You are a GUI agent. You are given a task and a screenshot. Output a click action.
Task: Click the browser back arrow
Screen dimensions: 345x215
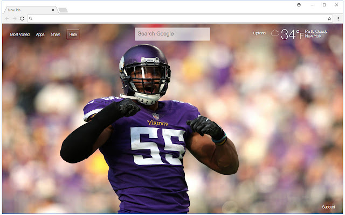[x=7, y=19]
